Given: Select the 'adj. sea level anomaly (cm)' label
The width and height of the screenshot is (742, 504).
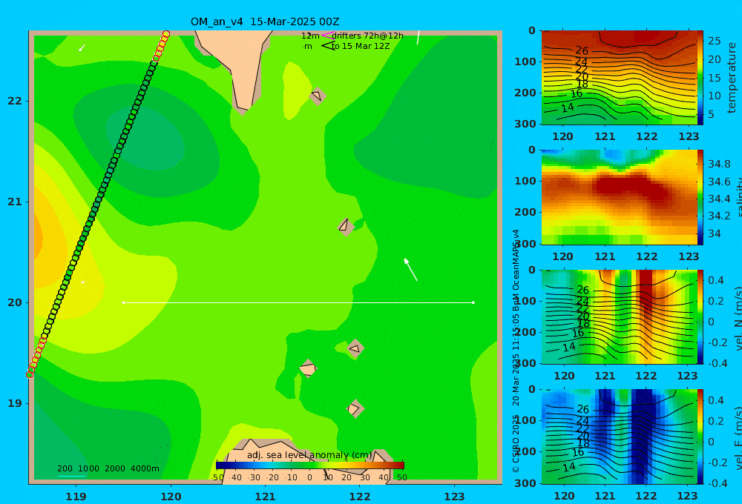Looking at the screenshot, I should [x=309, y=455].
